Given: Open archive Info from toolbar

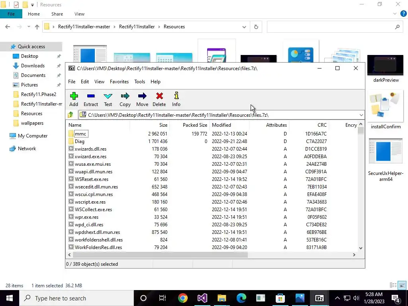Looking at the screenshot, I should click(x=176, y=99).
